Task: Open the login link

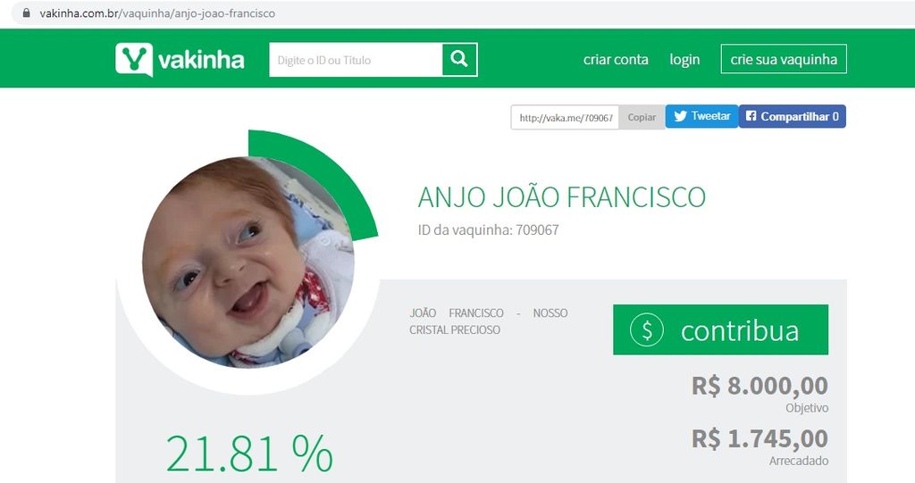Action: [x=684, y=60]
